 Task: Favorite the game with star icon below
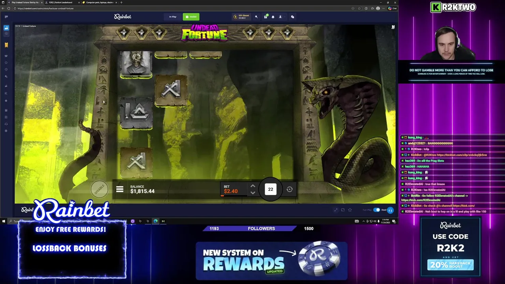350,210
